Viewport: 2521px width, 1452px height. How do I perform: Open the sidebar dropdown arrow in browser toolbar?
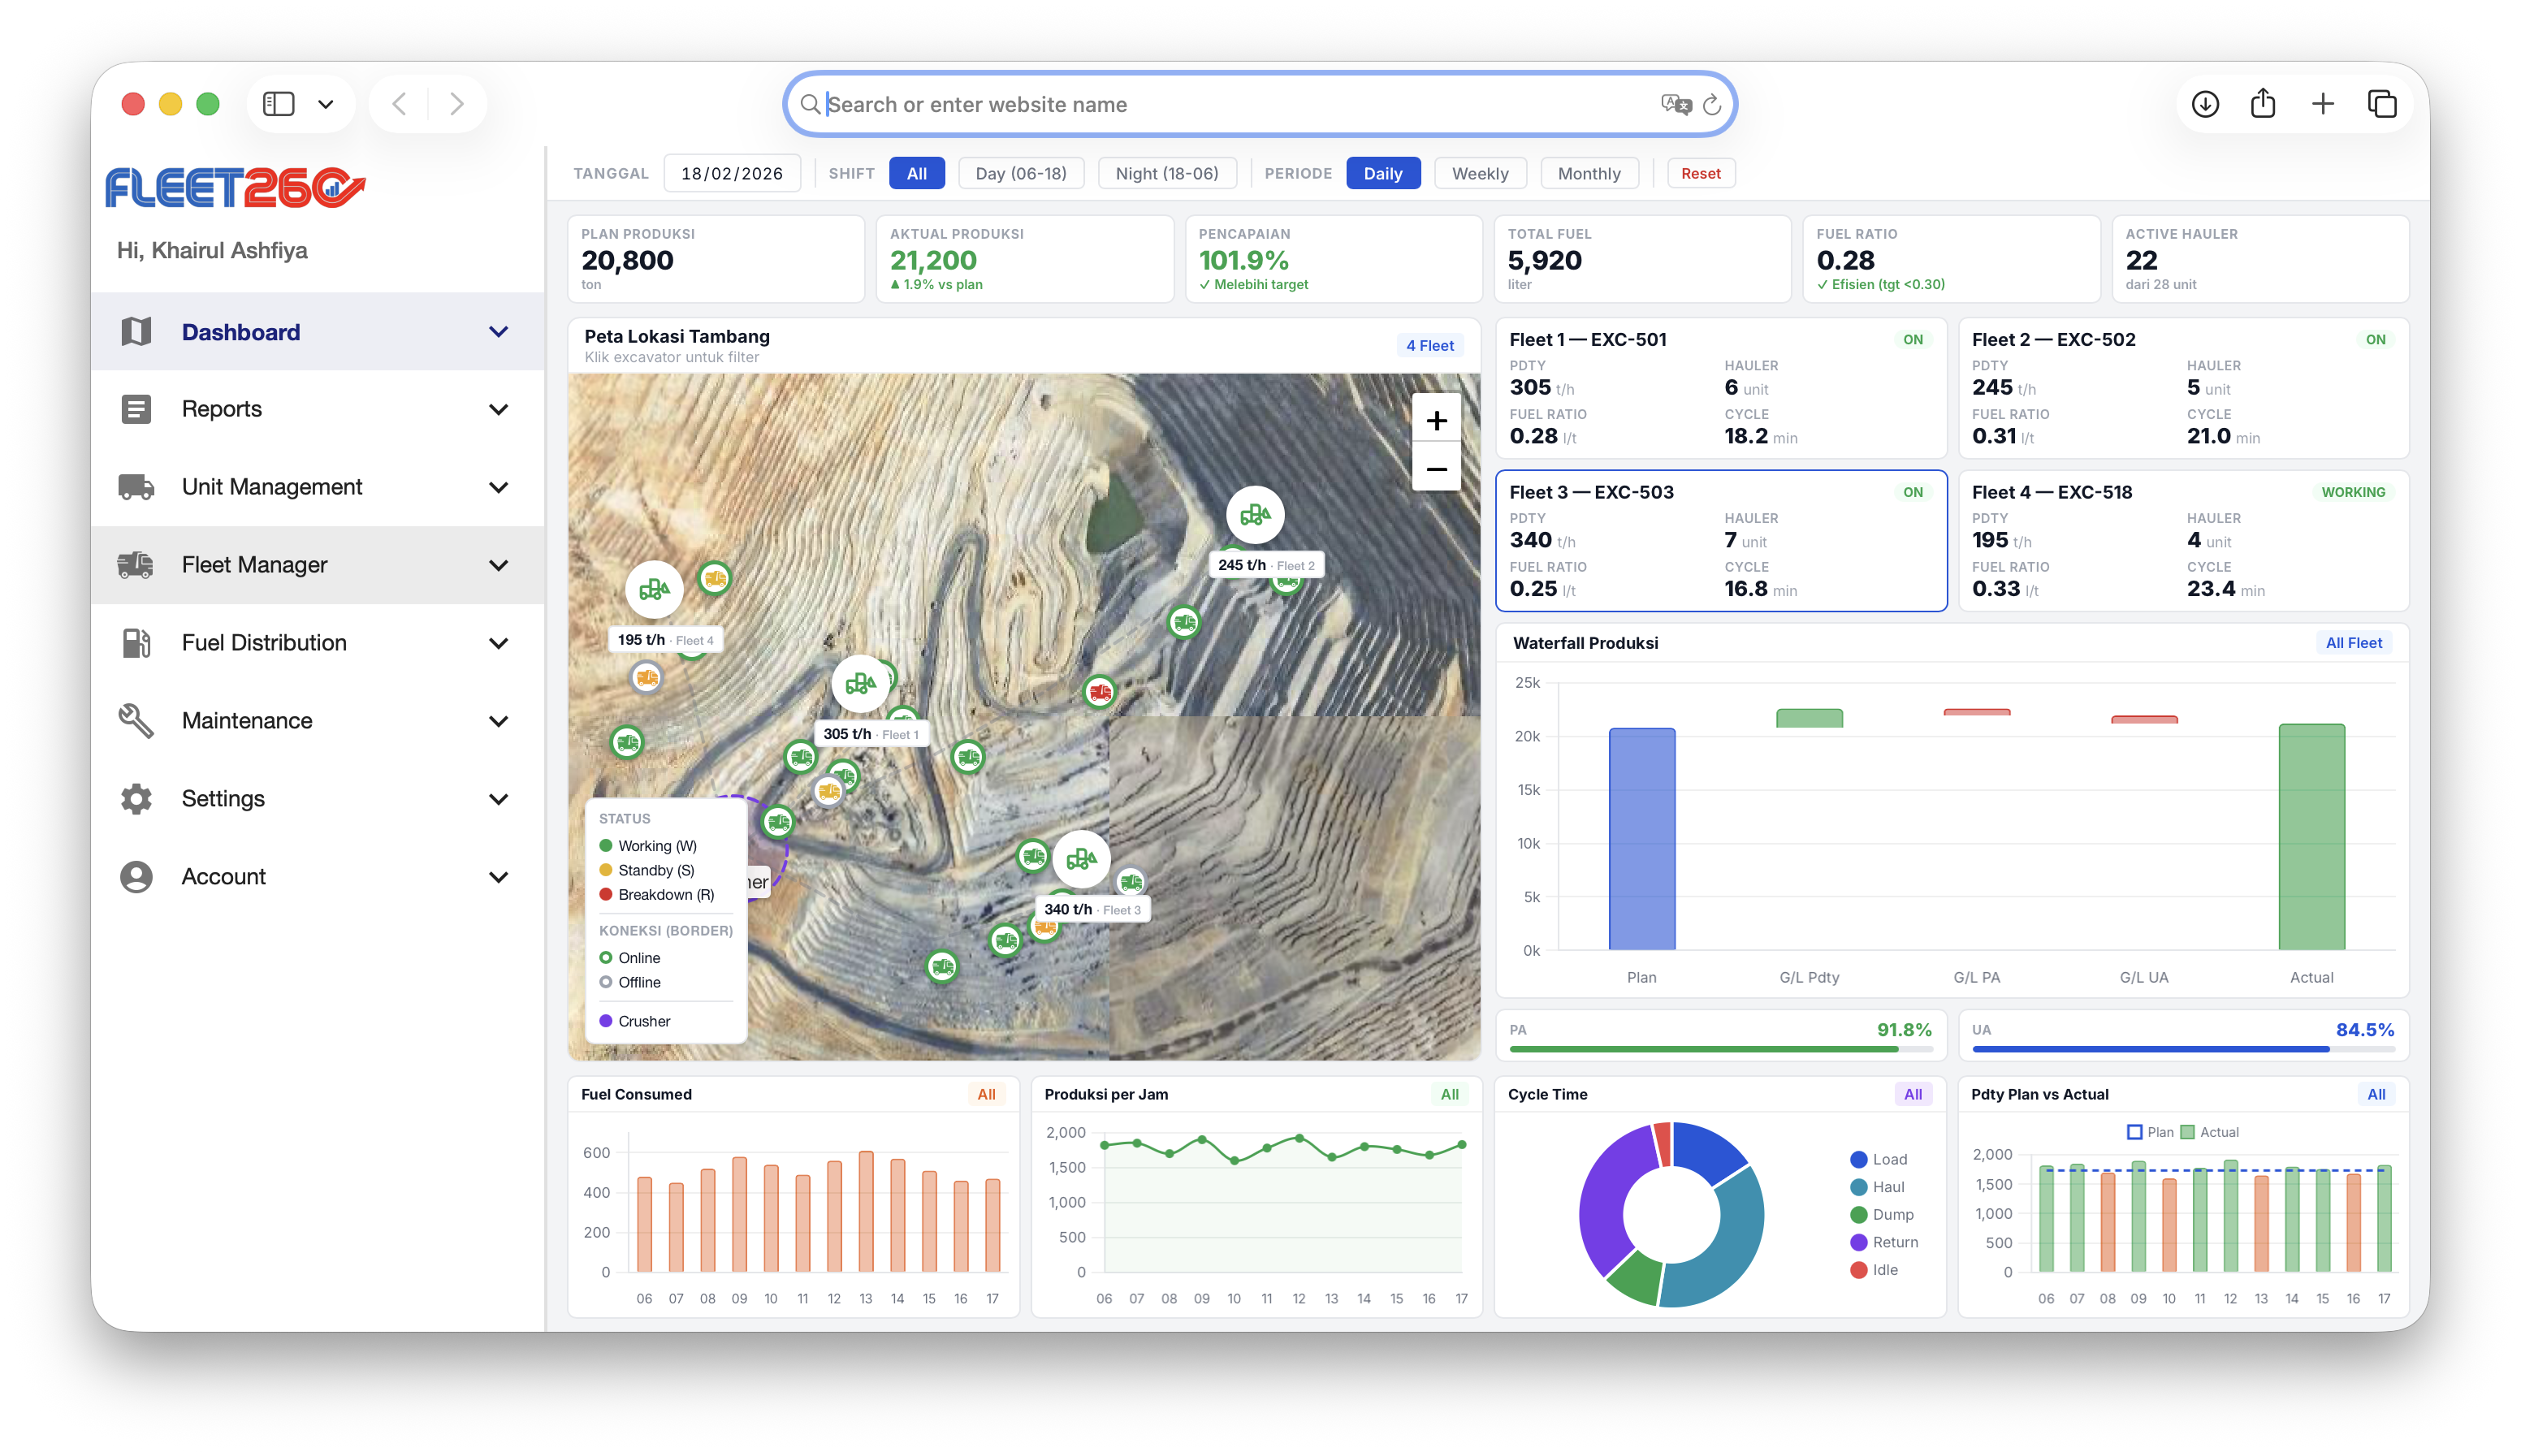tap(325, 104)
